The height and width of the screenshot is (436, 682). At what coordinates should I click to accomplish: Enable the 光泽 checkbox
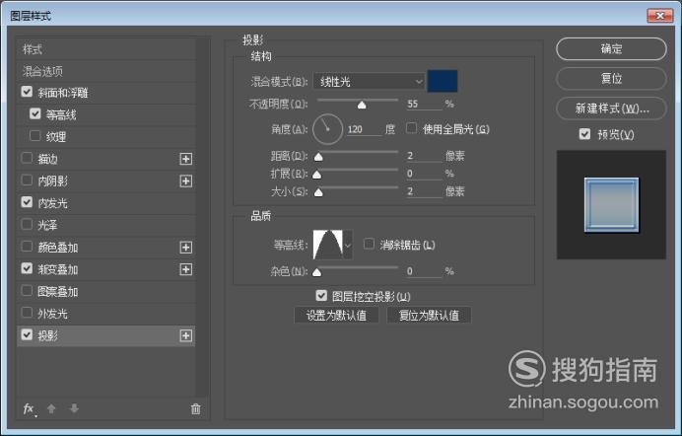point(27,225)
